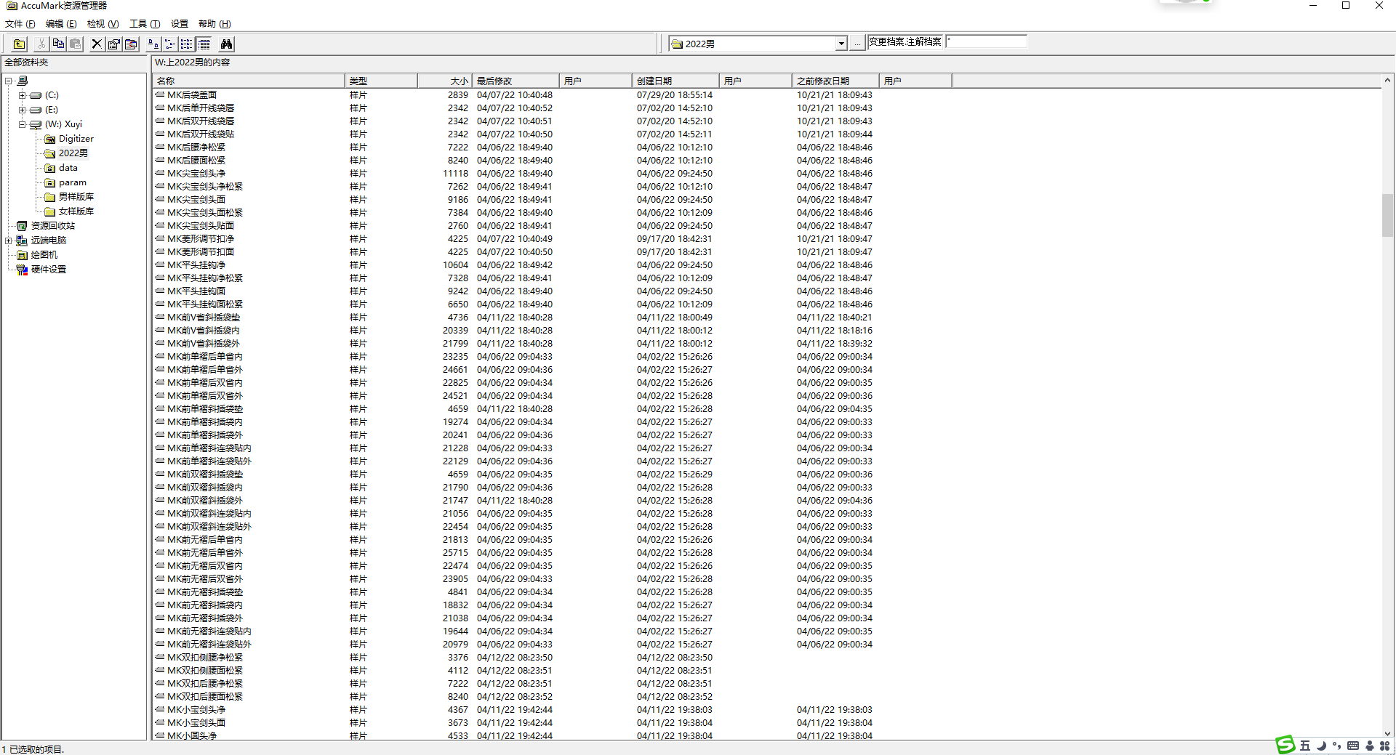Select details view toolbar button
The width and height of the screenshot is (1396, 755).
pyautogui.click(x=204, y=44)
